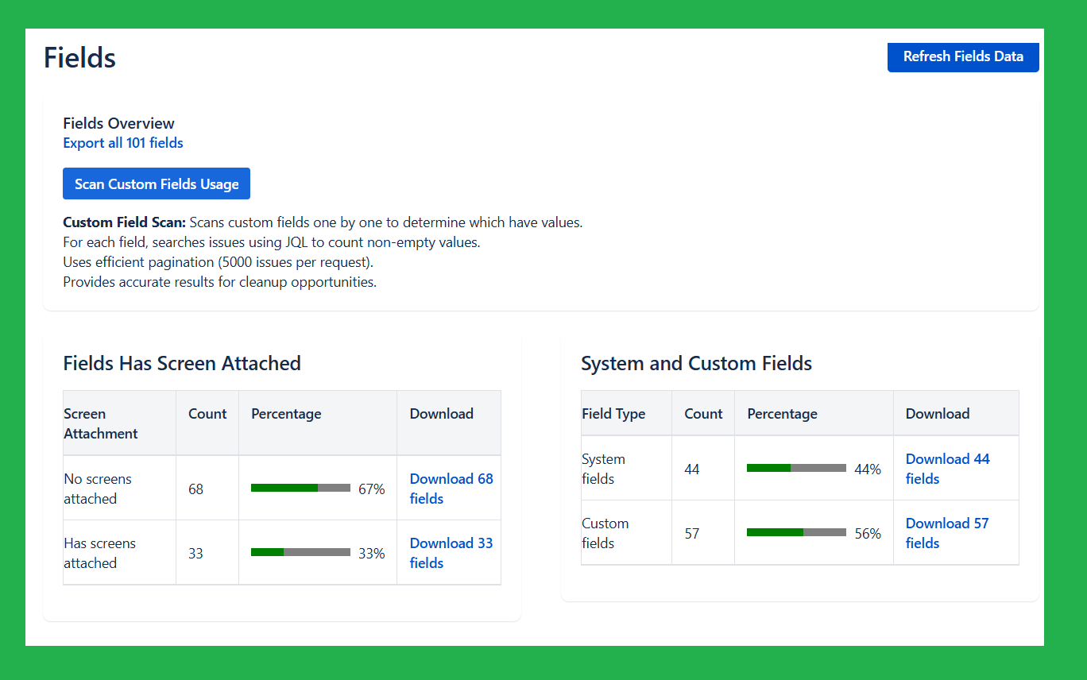
Task: Download the 68 fields without screens
Action: click(451, 489)
